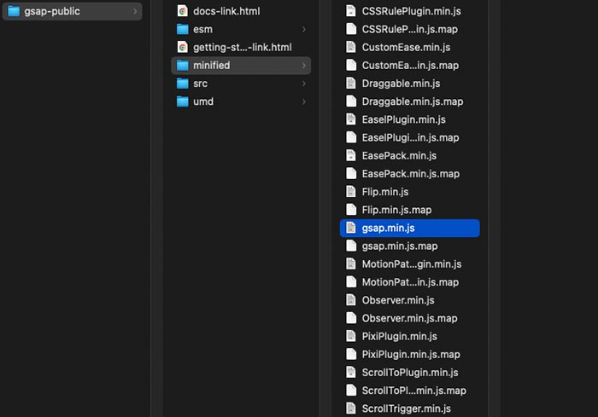Click the esm folder icon
Screen dimensions: 598x417
point(182,29)
